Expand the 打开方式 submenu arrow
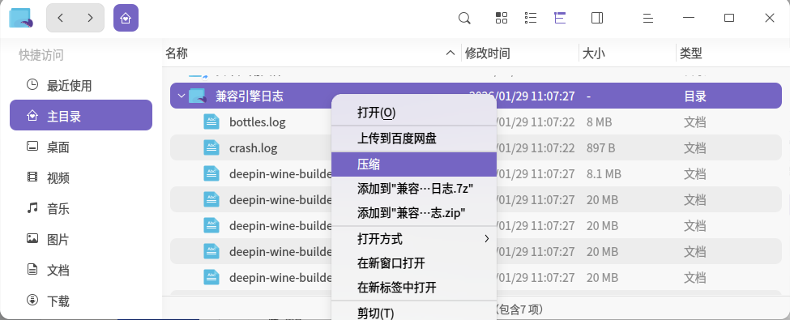The image size is (790, 320). coord(487,239)
